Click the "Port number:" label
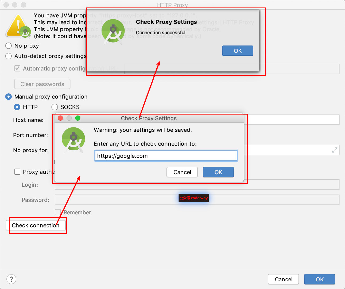The image size is (345, 289). click(30, 135)
